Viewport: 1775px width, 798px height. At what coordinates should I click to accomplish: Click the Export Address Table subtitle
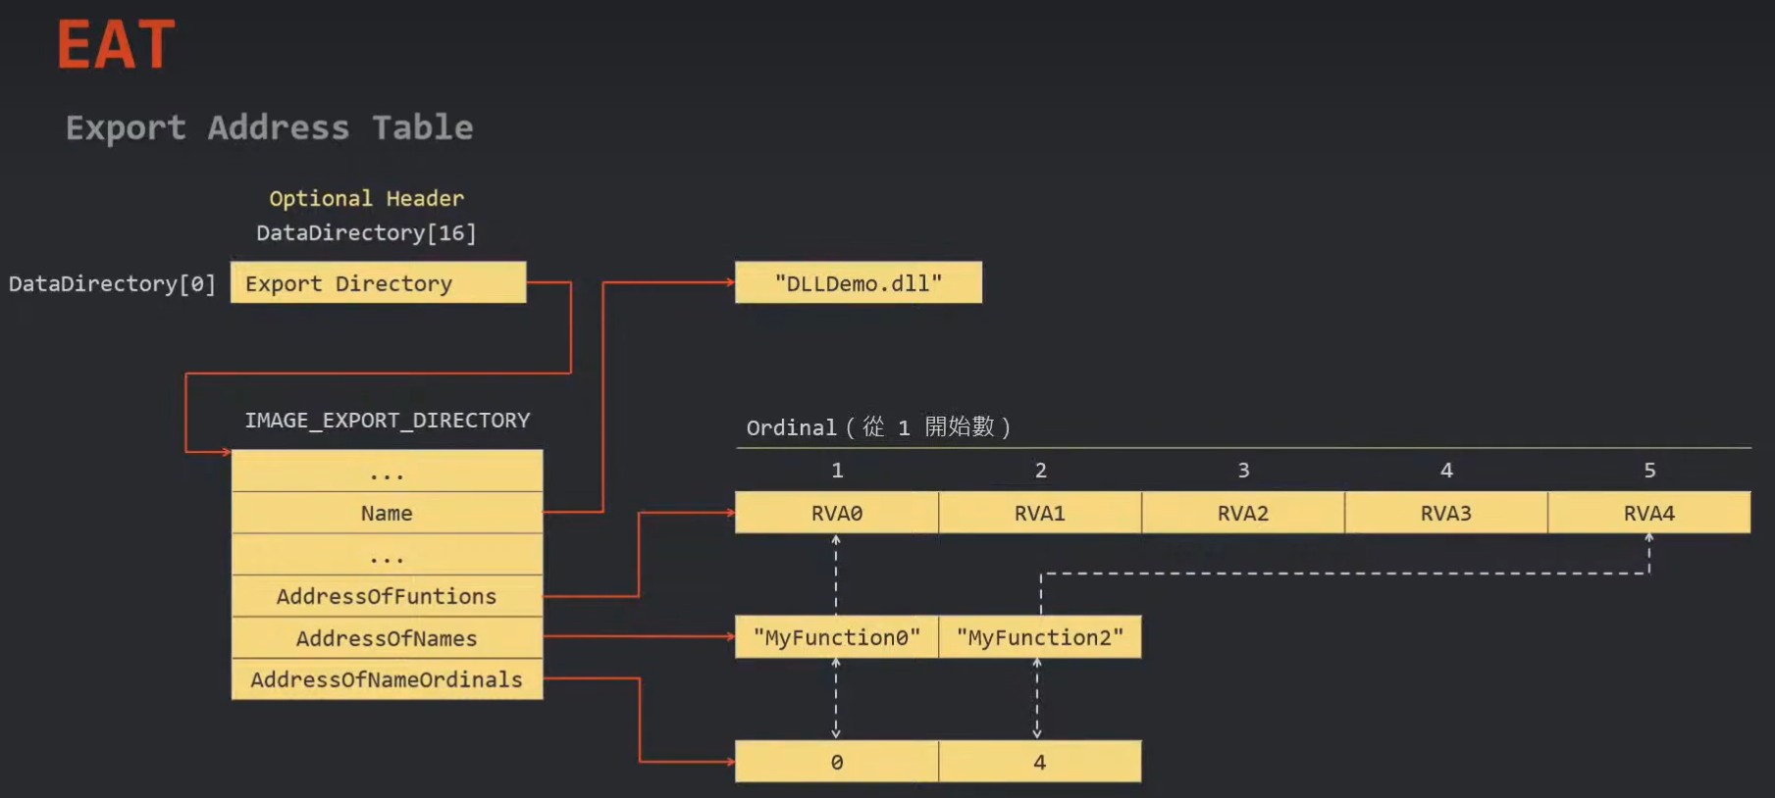tap(269, 127)
